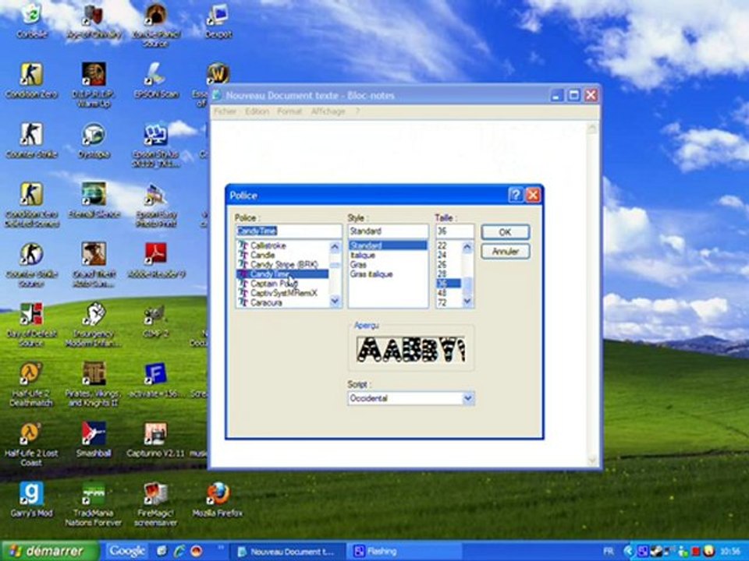Open the Half-Life 2 Deathmatch shortcut

31,384
